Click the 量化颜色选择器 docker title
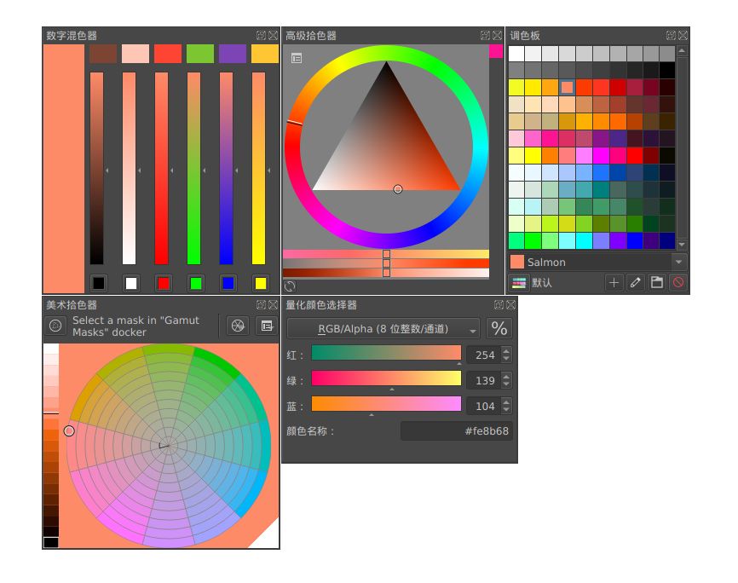 coord(320,305)
